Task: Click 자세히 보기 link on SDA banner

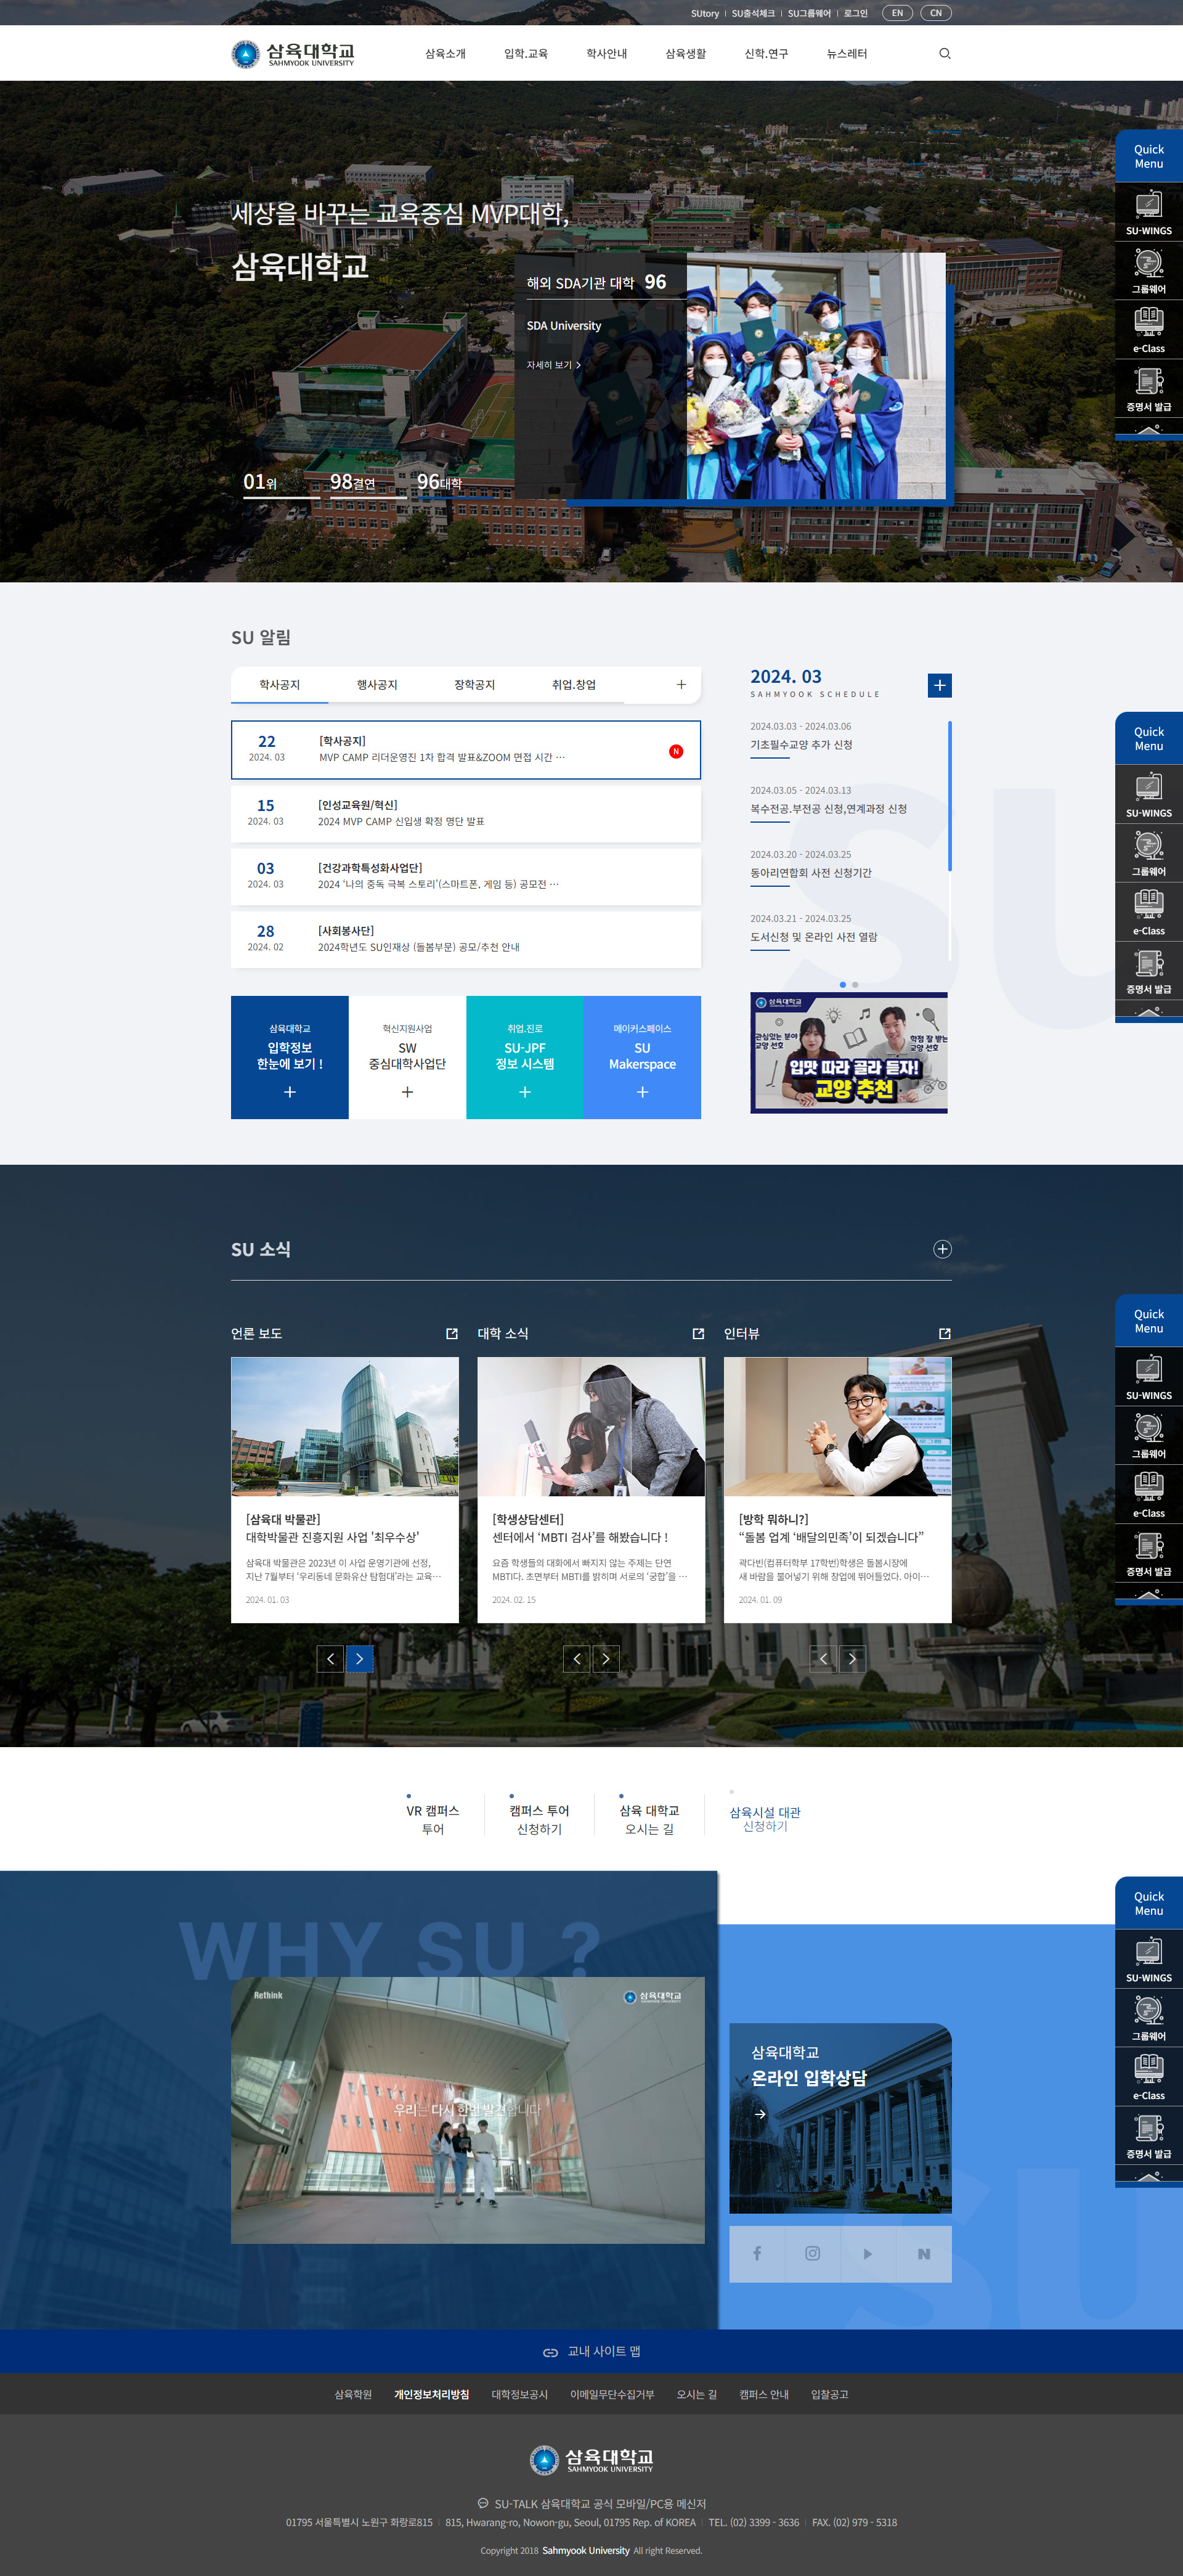Action: click(553, 365)
